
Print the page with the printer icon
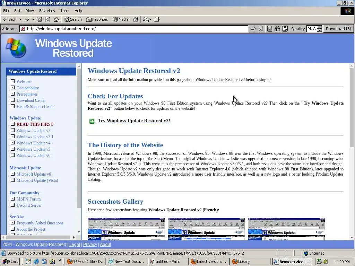157,19
